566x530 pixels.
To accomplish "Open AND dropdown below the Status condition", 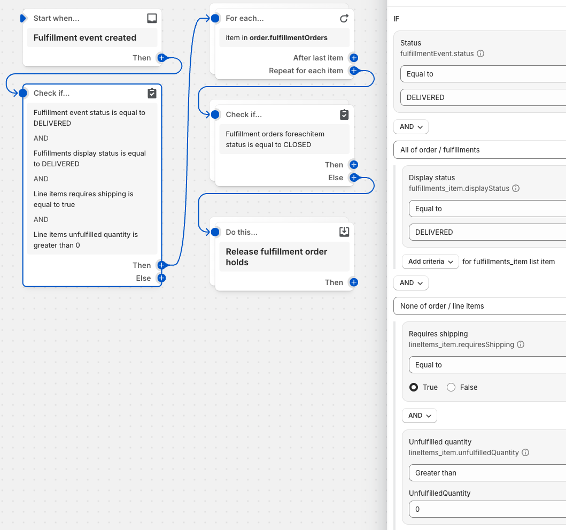I will click(410, 127).
